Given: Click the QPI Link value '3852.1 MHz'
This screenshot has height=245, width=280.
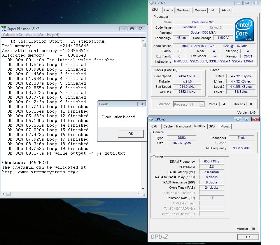Looking at the screenshot, I should point(187,92).
